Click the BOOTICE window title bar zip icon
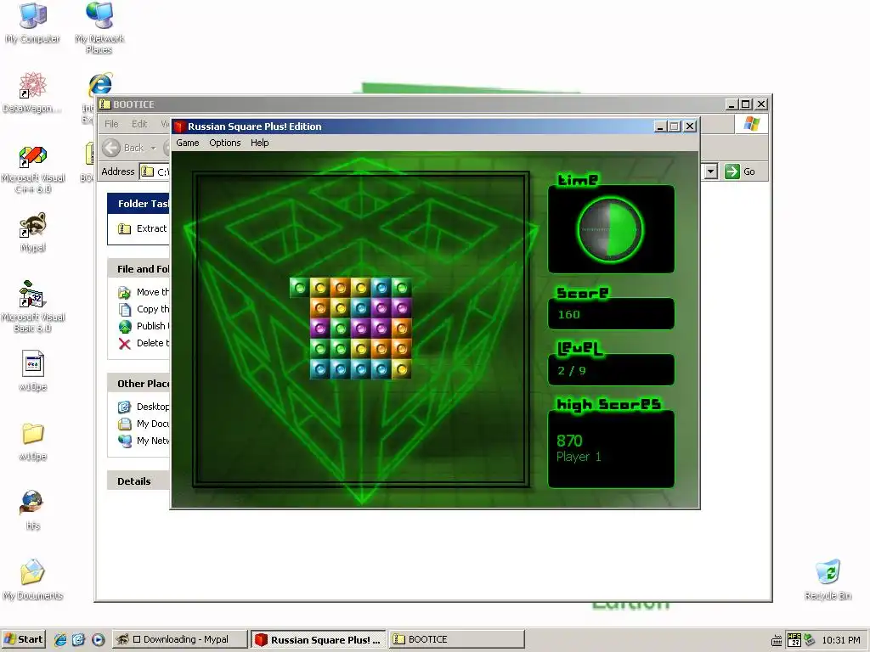 coord(105,104)
